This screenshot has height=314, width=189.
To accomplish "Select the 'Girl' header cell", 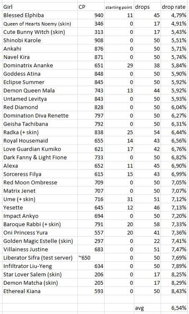I will (x=40, y=7).
